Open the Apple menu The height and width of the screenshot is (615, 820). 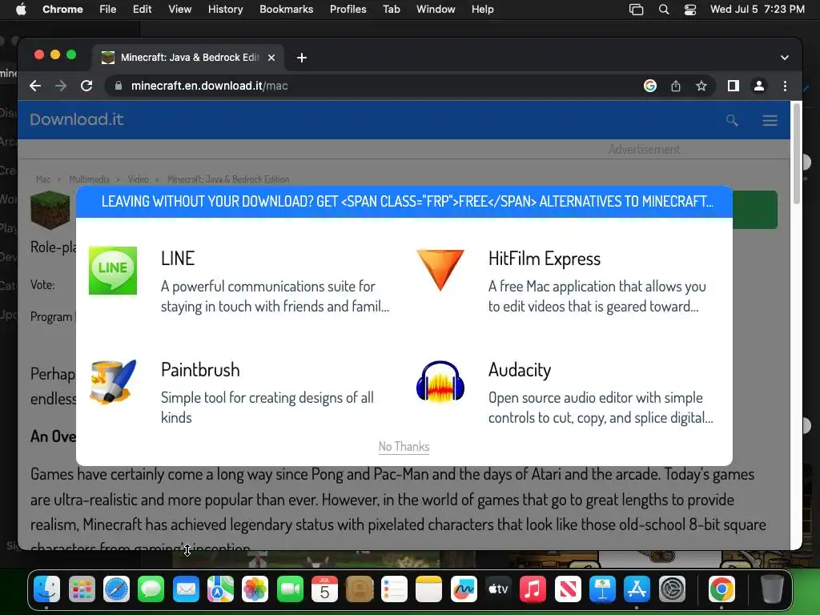click(x=21, y=10)
